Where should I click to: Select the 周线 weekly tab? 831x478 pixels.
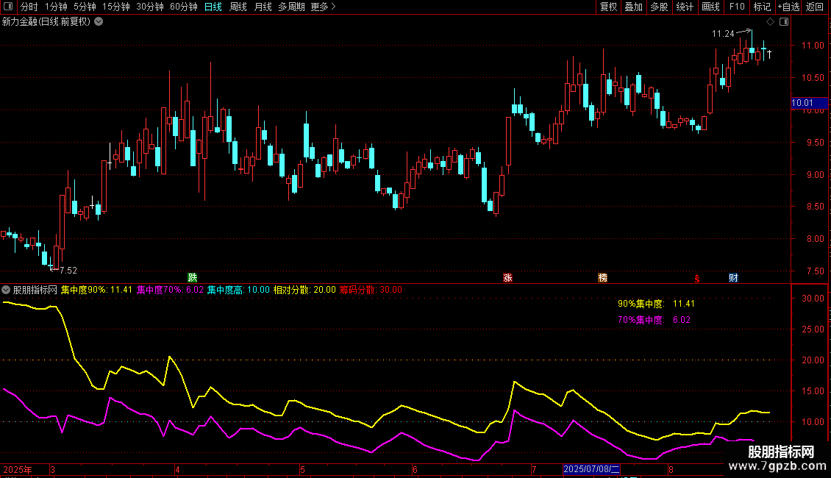click(238, 7)
